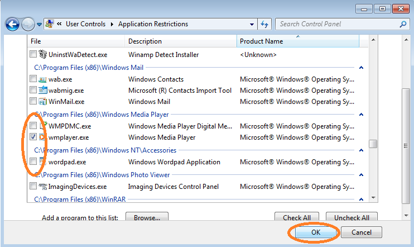This screenshot has height=247, width=414.
Task: Click the User Controls breadcrumb
Action: 85,24
